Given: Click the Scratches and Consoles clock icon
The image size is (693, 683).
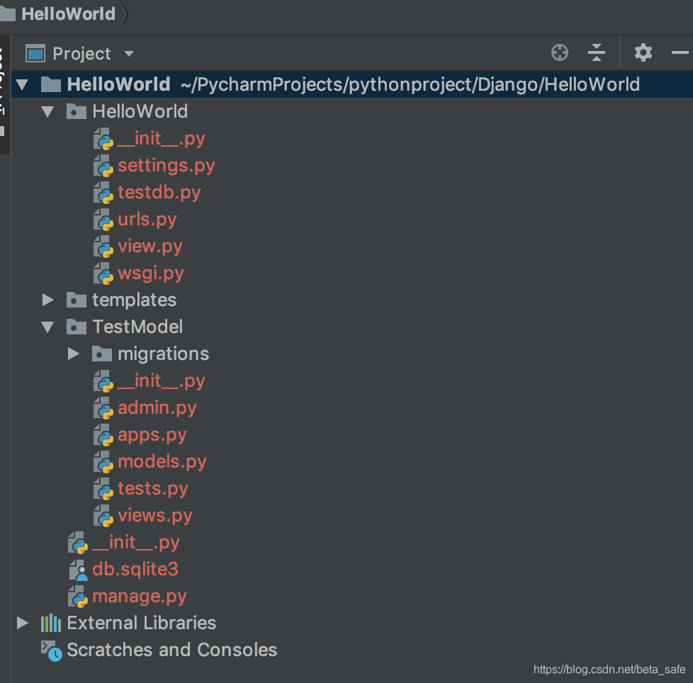Looking at the screenshot, I should click(51, 650).
